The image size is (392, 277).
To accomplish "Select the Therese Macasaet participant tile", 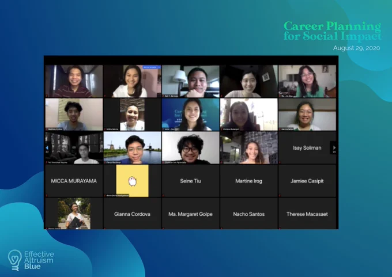I will pyautogui.click(x=307, y=214).
